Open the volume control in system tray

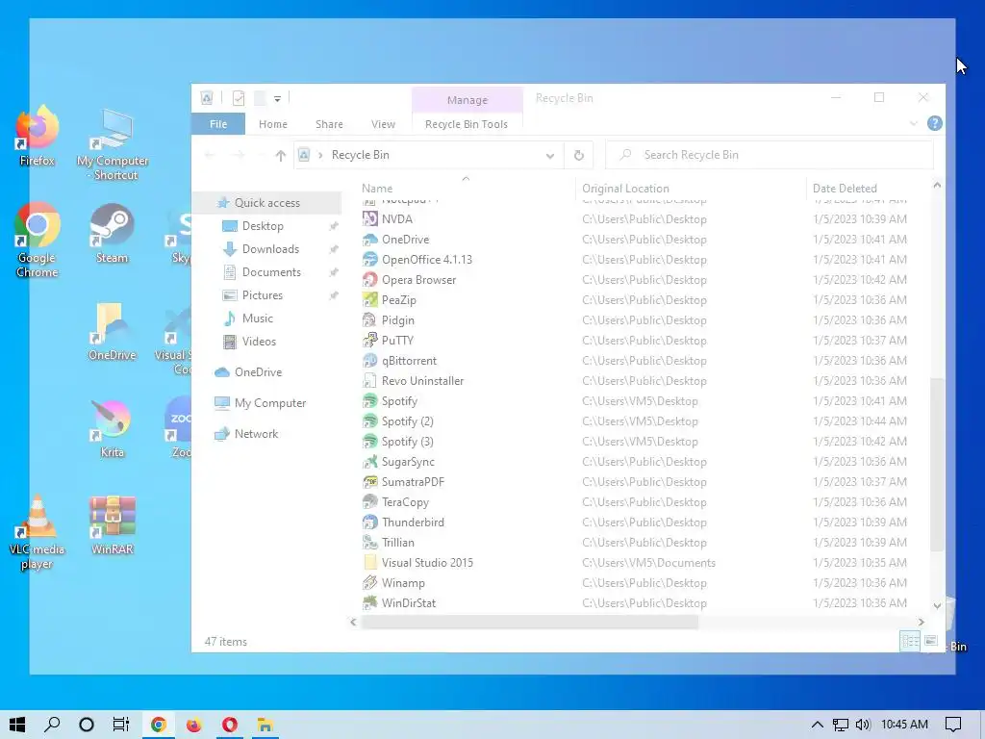tap(863, 725)
